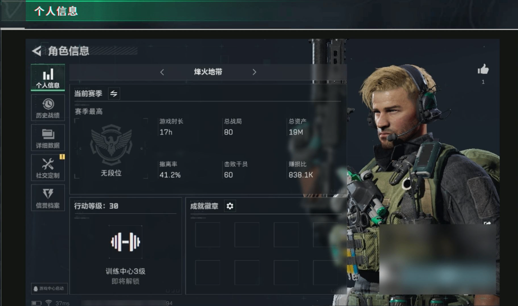Open 社交定制 customization tools icon
This screenshot has width=518, height=306.
(48, 168)
